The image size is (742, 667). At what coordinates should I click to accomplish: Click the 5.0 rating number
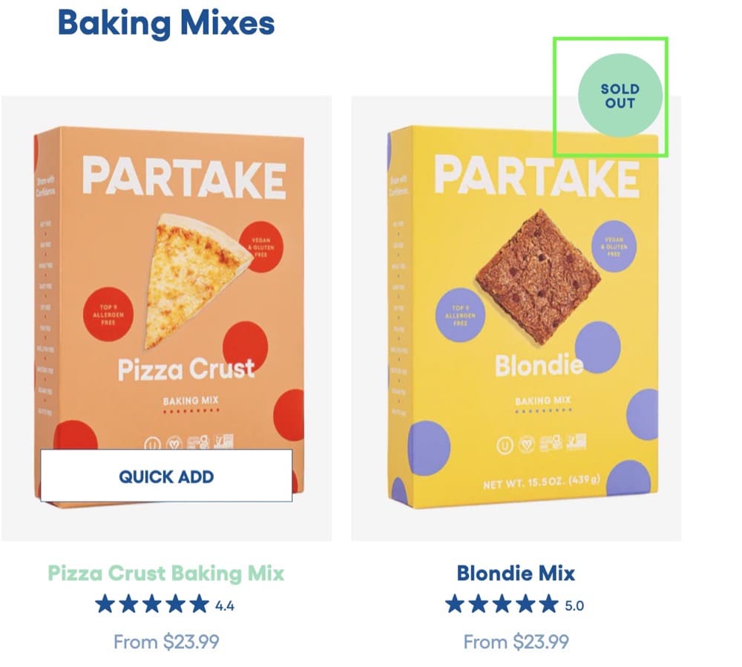point(574,606)
